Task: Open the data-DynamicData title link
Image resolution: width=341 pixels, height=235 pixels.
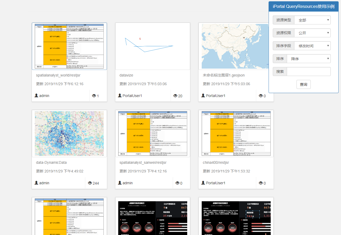Action: [x=51, y=162]
